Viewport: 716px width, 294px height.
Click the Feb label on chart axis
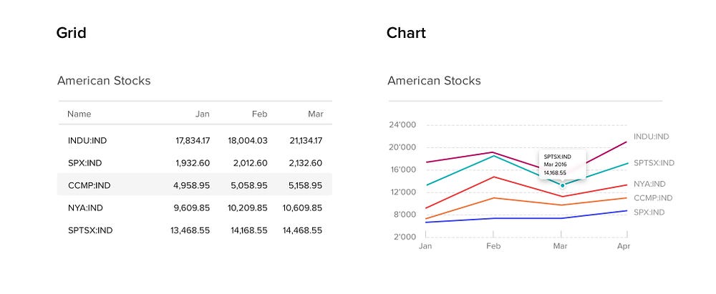coord(493,245)
